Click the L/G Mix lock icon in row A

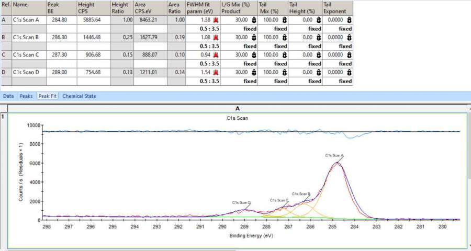pyautogui.click(x=253, y=20)
